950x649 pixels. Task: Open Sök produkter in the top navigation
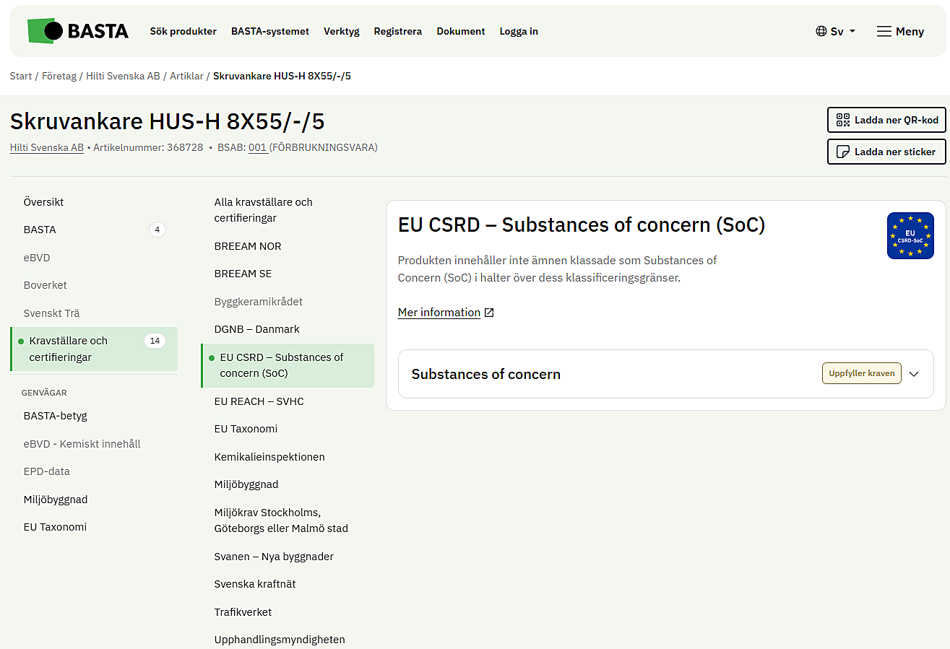(183, 31)
